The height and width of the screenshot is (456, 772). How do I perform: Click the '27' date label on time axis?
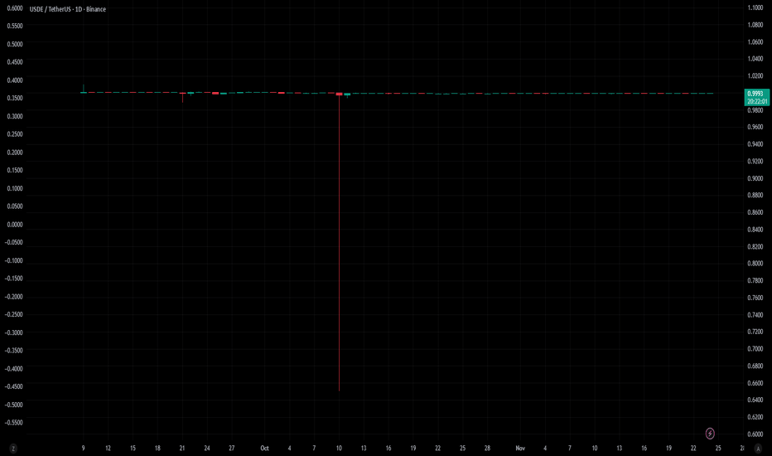click(x=231, y=448)
